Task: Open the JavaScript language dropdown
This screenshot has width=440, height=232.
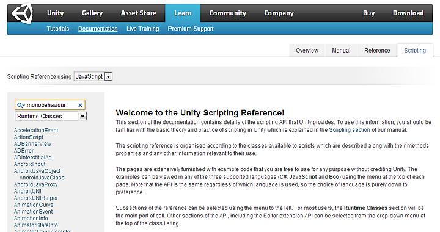Action: point(93,76)
